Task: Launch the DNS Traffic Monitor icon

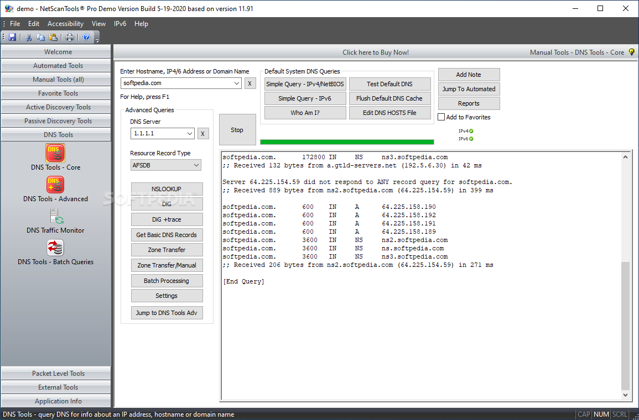Action: (56, 217)
